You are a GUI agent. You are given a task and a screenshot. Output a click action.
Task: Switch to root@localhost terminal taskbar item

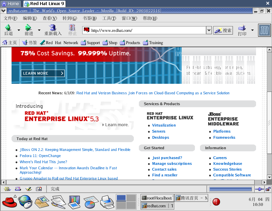pyautogui.click(x=157, y=198)
